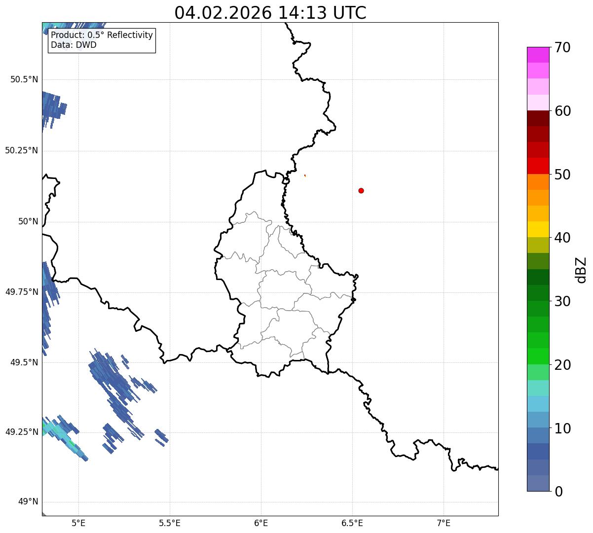Click the bright red colorbar swatch just above 50
This screenshot has width=593, height=533.
(538, 166)
